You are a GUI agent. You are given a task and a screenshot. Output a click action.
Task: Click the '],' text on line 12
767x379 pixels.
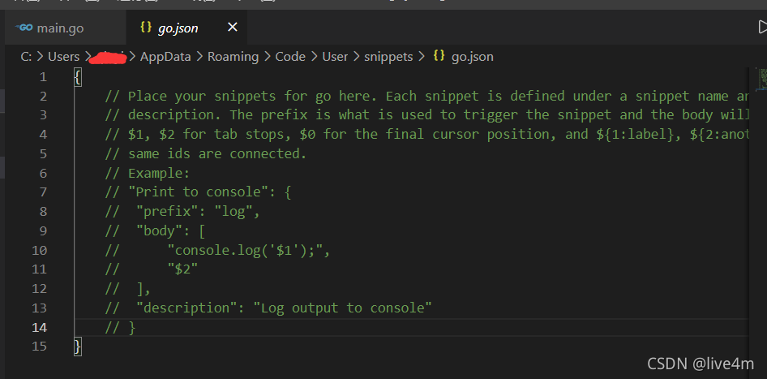click(144, 289)
